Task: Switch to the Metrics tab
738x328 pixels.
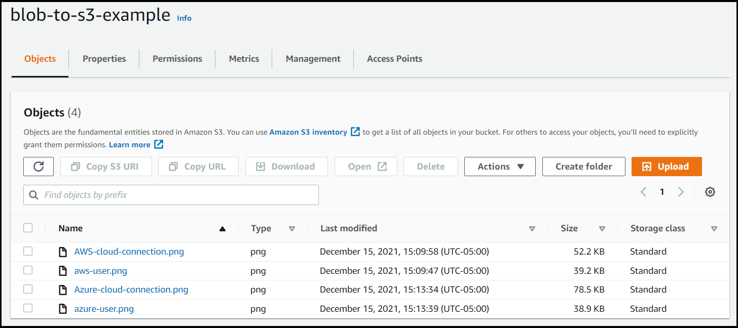Action: 244,59
